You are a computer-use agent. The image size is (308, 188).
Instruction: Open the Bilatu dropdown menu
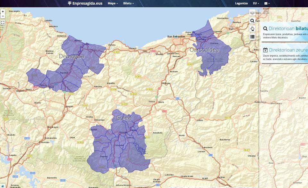128,3
